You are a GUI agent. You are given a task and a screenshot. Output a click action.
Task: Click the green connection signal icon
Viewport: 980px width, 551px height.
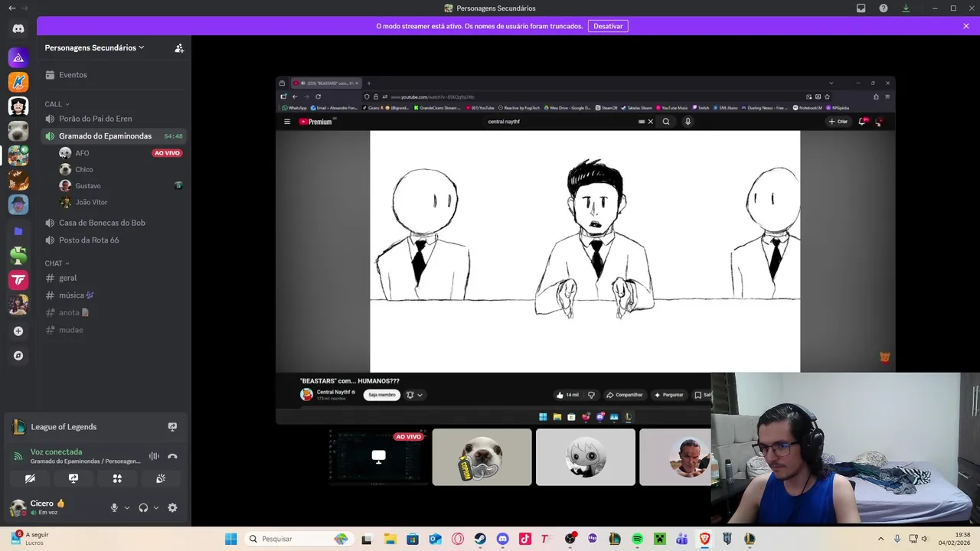pos(18,456)
